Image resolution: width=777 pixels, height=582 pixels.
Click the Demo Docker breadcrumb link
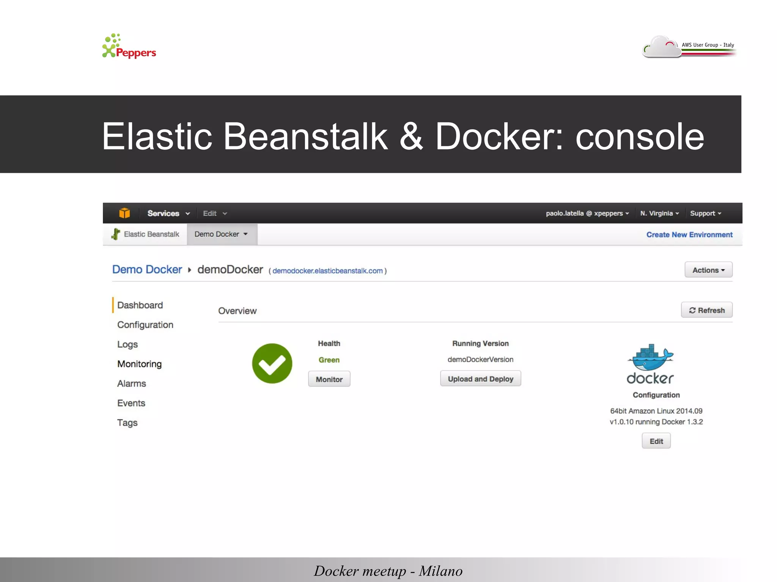[x=147, y=269]
